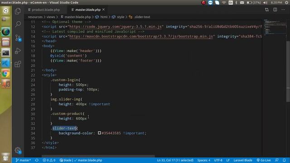The height and width of the screenshot is (163, 290).
Task: Click the Ln 33, Col 17 status entry
Action: pyautogui.click(x=175, y=160)
